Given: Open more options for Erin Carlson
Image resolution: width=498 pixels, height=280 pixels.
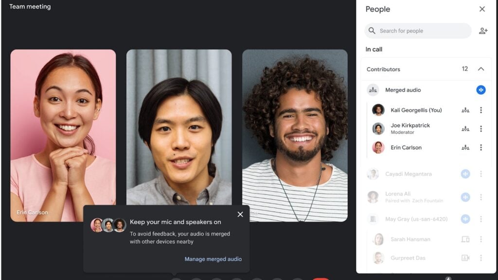Looking at the screenshot, I should tap(481, 147).
